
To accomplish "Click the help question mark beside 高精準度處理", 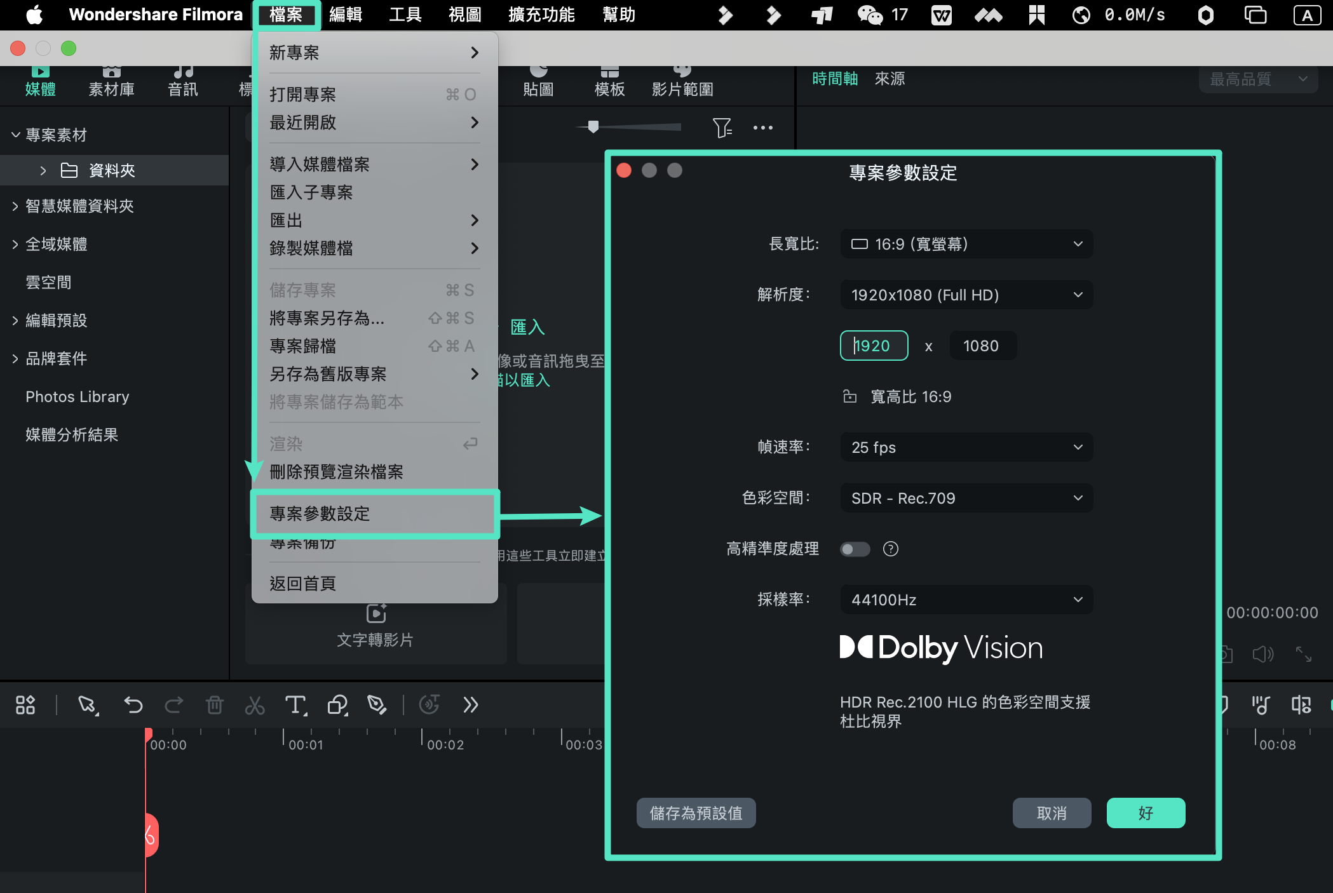I will 891,549.
